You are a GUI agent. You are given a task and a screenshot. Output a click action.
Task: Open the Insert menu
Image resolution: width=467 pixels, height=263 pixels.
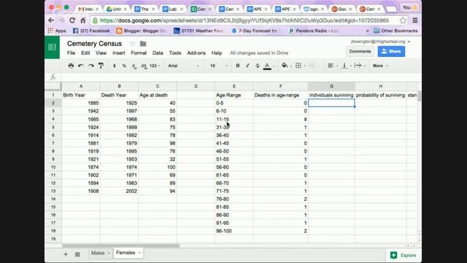click(x=118, y=53)
